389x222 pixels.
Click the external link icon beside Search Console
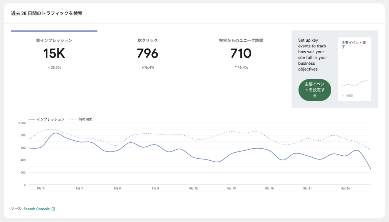53,209
